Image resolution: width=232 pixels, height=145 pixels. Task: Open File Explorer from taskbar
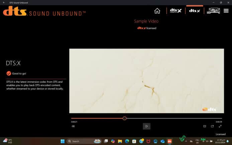(120, 141)
